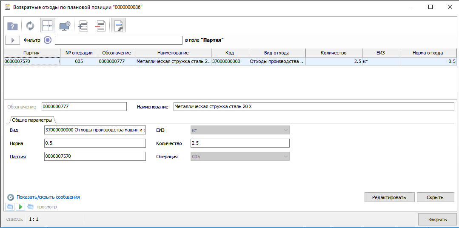
Task: Open the monitor settings icon in the toolbar
Action: (x=65, y=26)
